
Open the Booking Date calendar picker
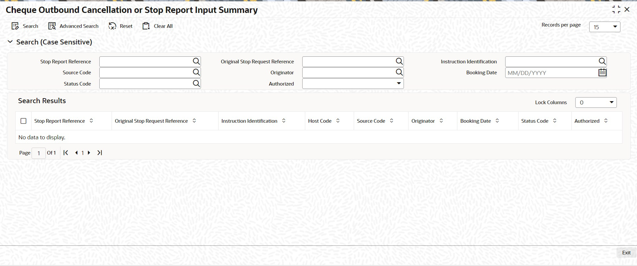tap(602, 73)
